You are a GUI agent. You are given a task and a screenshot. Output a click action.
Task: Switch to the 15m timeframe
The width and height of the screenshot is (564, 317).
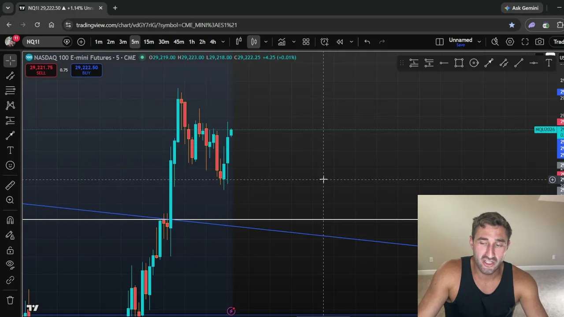coord(148,42)
